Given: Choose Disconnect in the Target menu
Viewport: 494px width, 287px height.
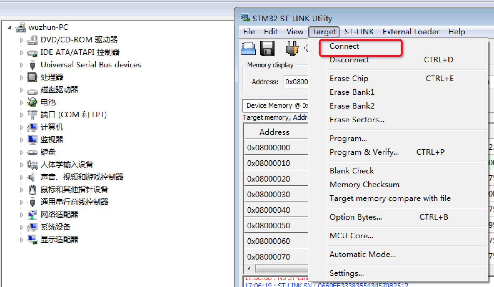Looking at the screenshot, I should (x=398, y=60).
